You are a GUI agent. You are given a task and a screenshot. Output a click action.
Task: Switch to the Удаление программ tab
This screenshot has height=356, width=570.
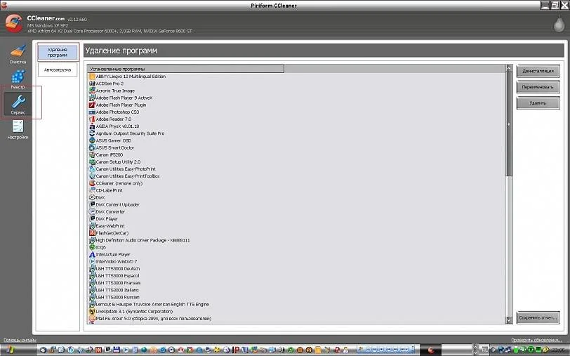[58, 53]
